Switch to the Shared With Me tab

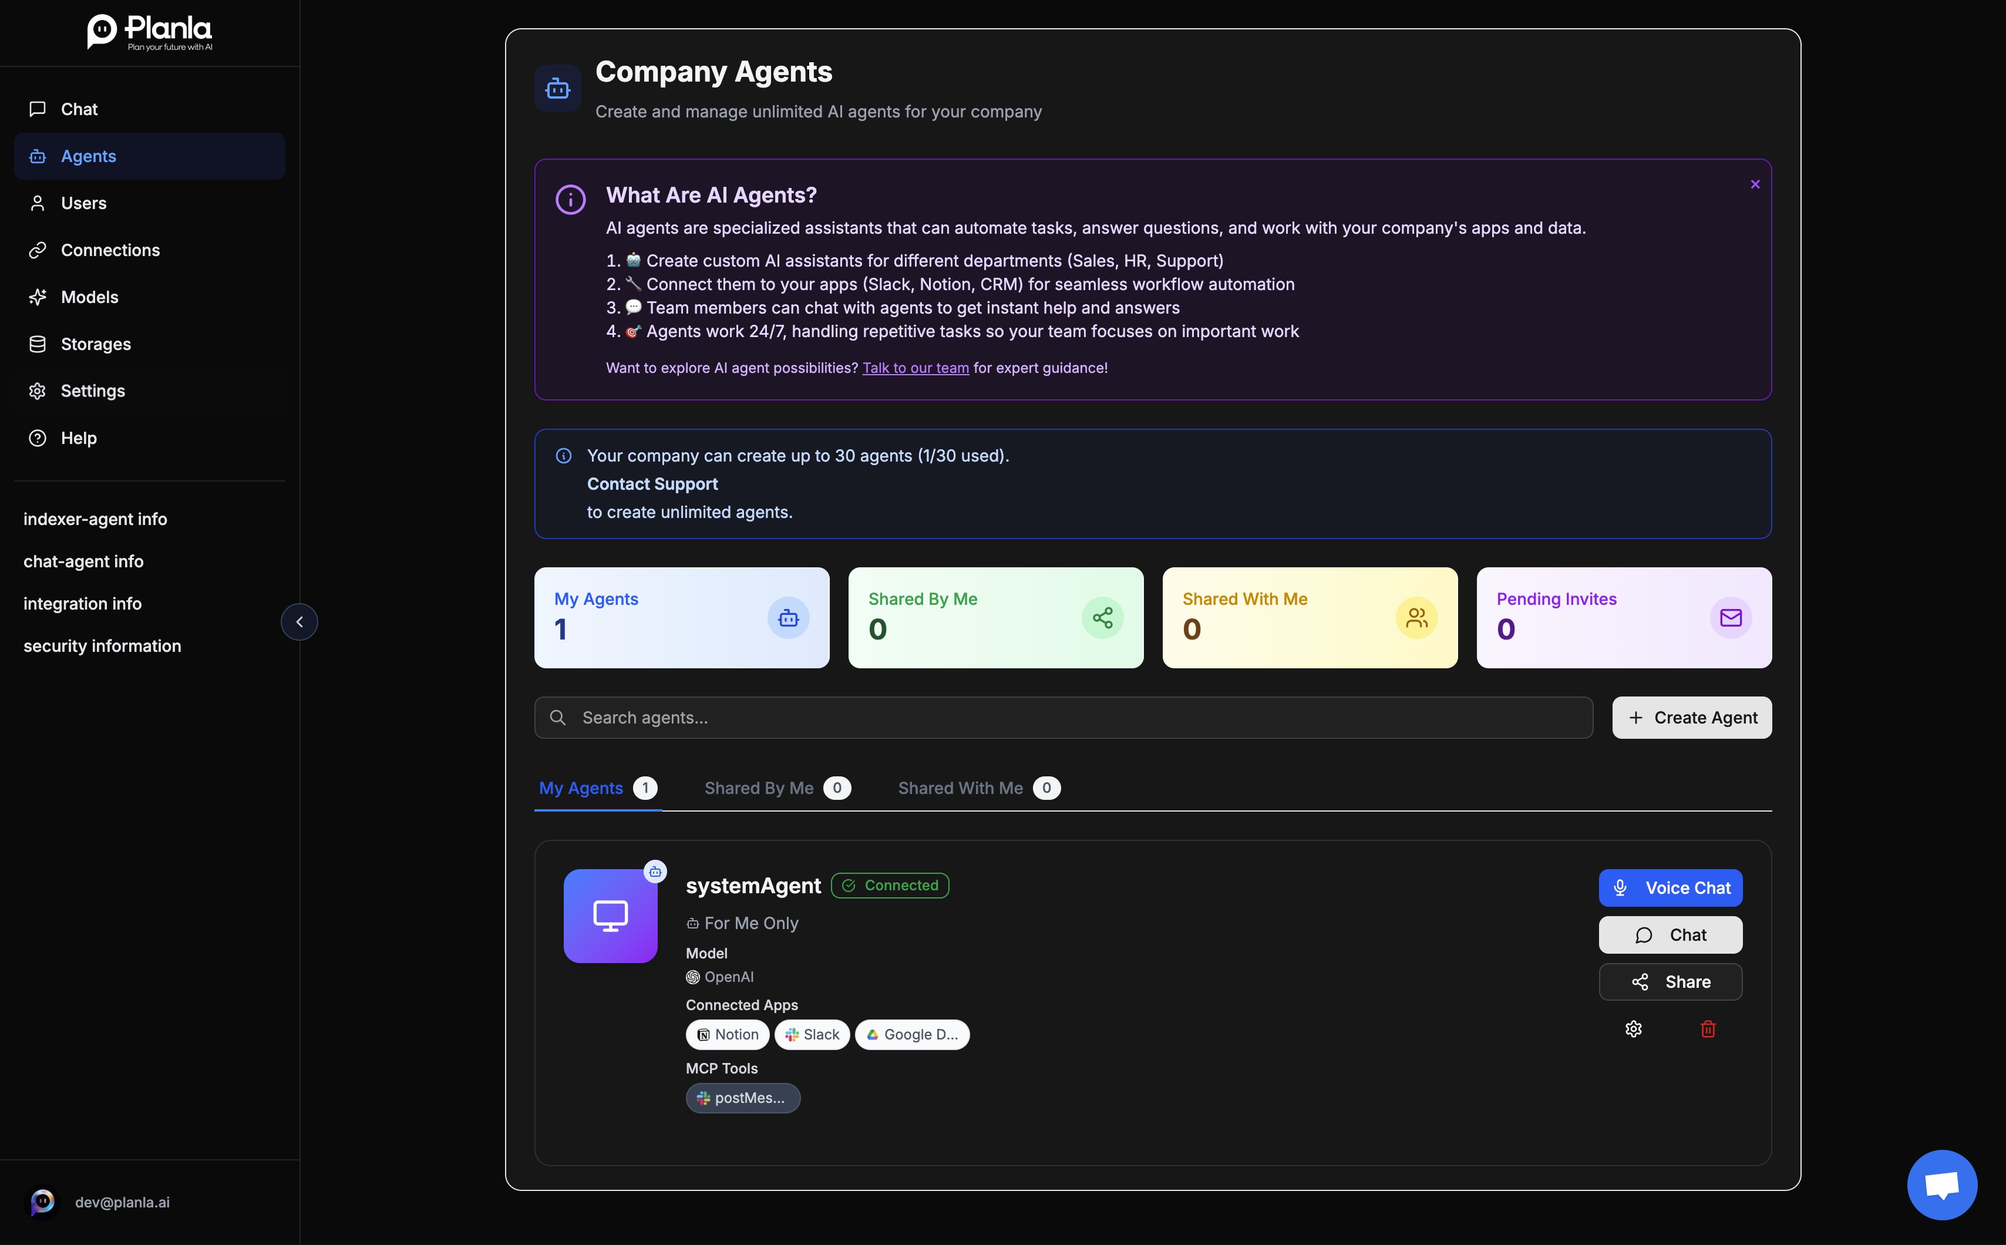click(979, 788)
